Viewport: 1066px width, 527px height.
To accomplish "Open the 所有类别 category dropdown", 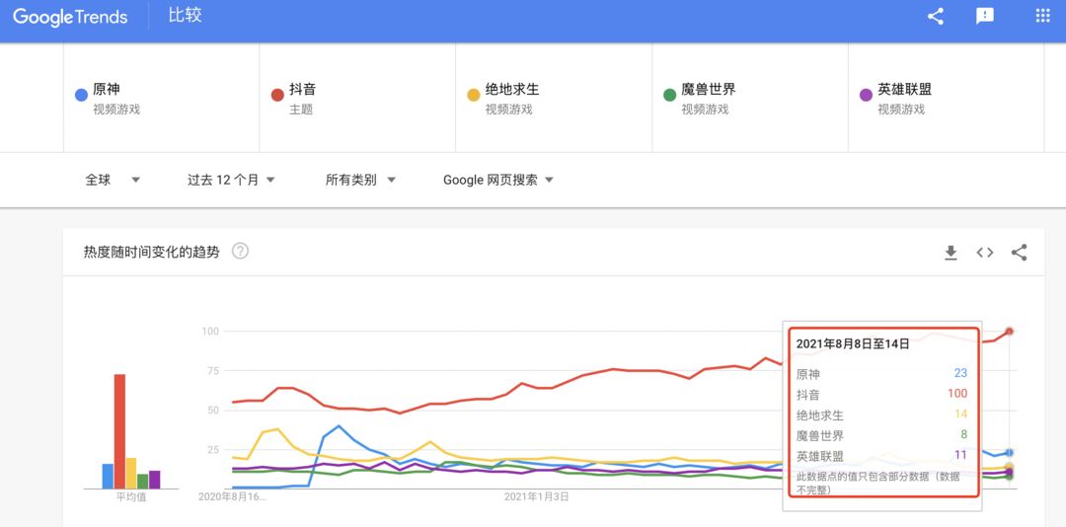I will [360, 181].
